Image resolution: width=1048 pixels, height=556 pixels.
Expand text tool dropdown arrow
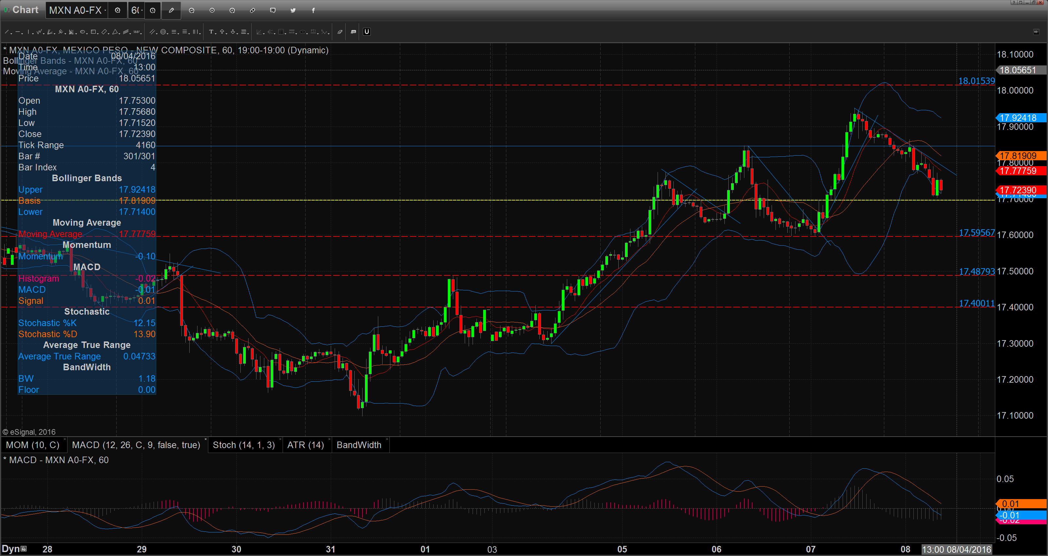215,34
